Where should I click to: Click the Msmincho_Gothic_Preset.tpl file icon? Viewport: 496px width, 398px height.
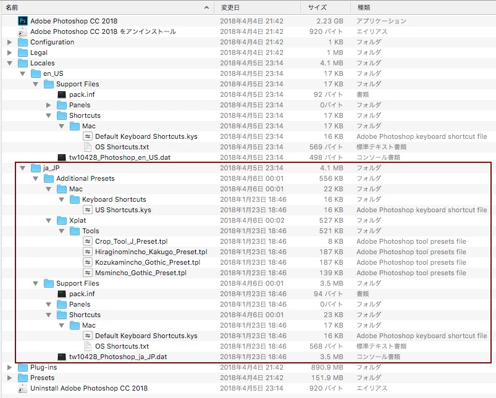88,273
